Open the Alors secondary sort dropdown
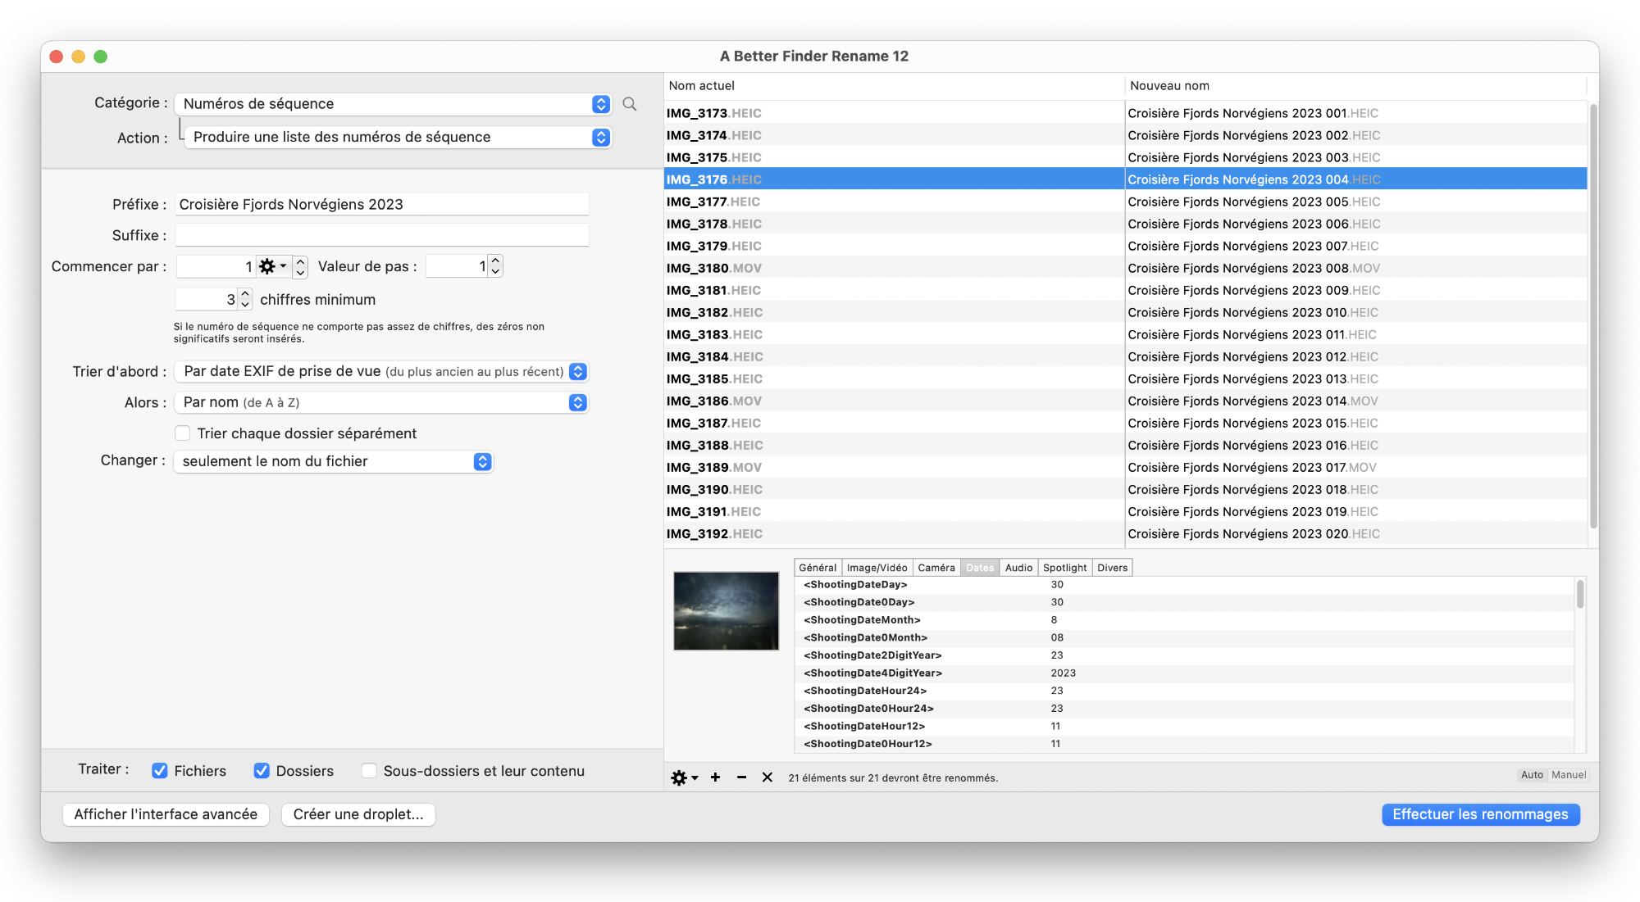 [x=381, y=402]
